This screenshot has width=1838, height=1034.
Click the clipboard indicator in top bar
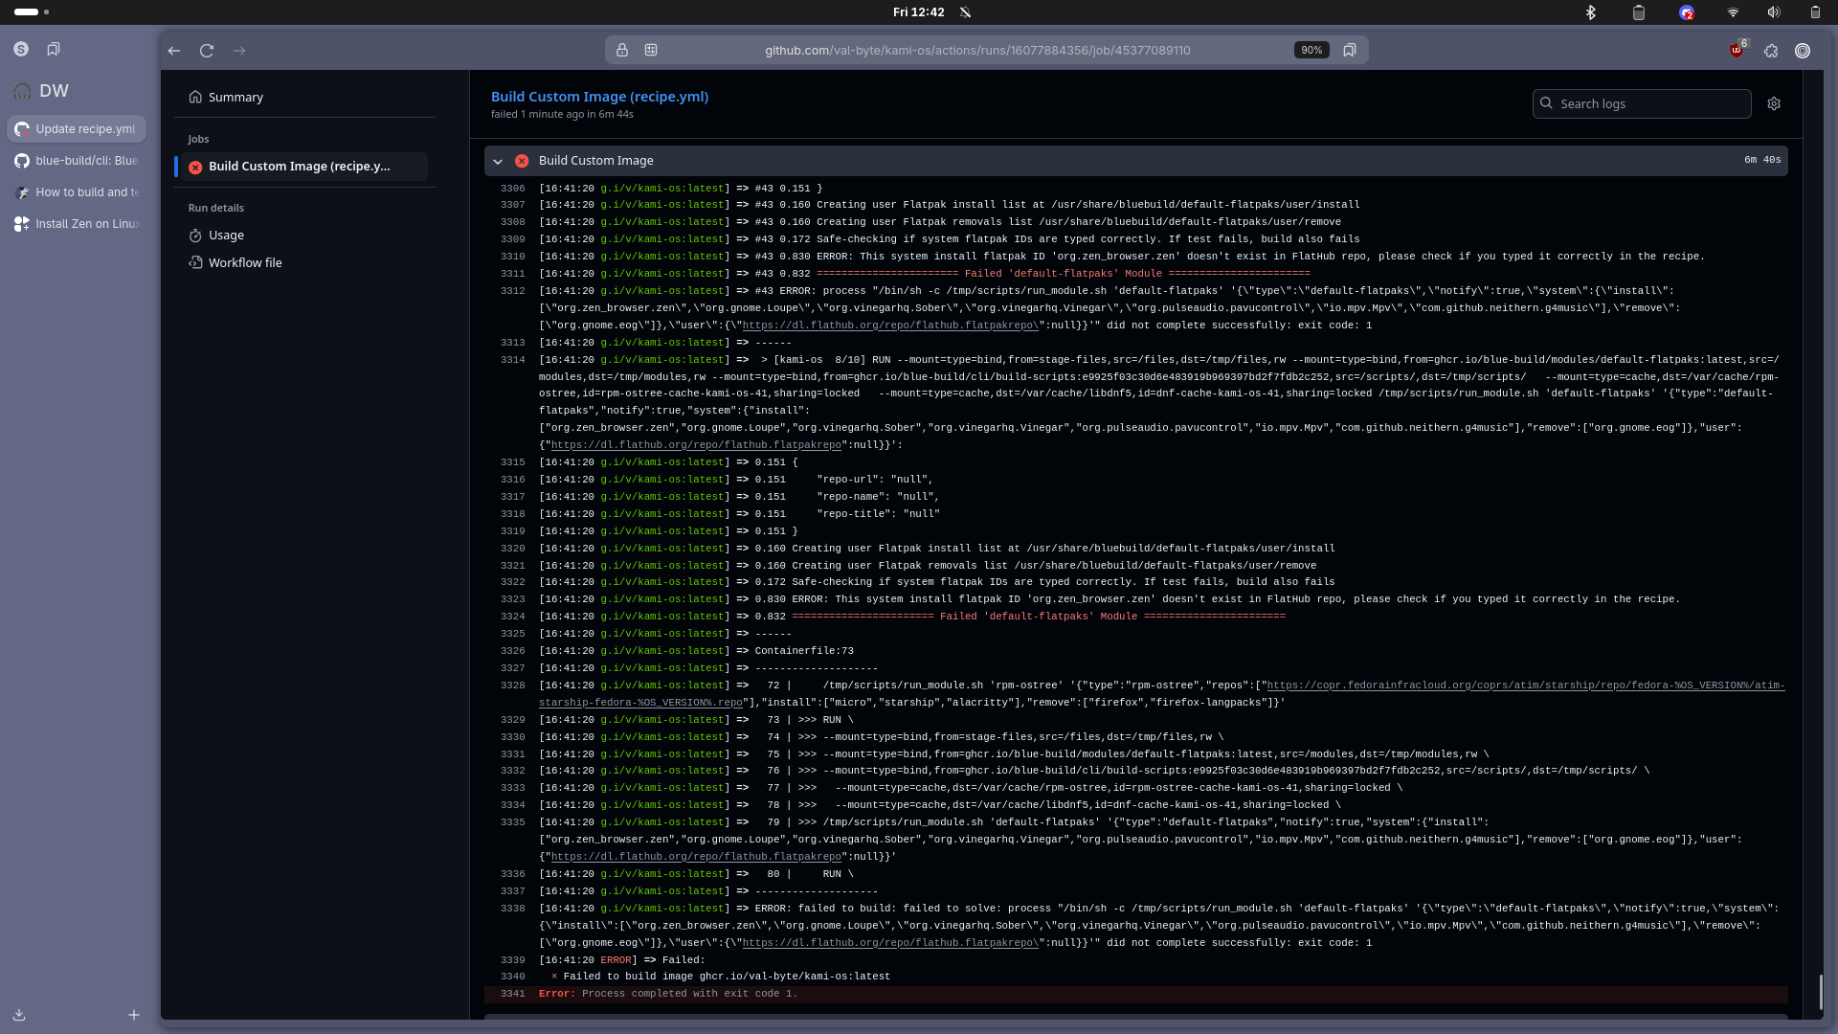(x=1639, y=12)
